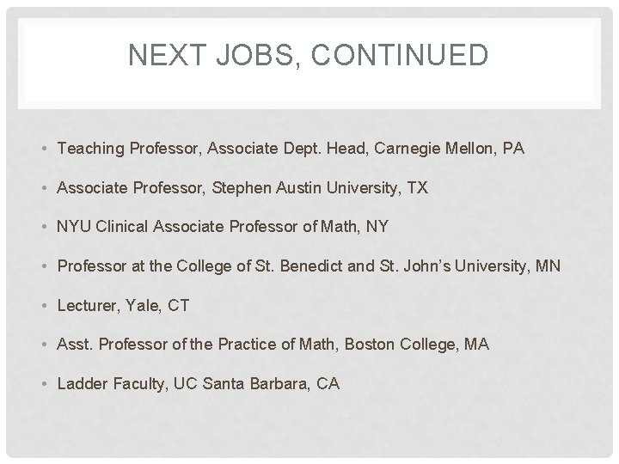Viewport: 619px width, 464px height.
Task: Click the bullet marker before "Teaching Professor"
Action: coord(44,150)
